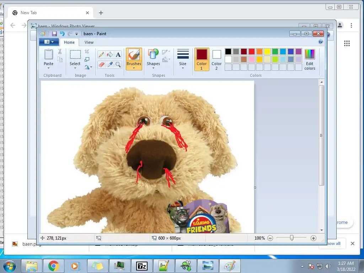This screenshot has width=364, height=273.
Task: Click the Undo arrow in quick access toolbar
Action: coord(62,34)
